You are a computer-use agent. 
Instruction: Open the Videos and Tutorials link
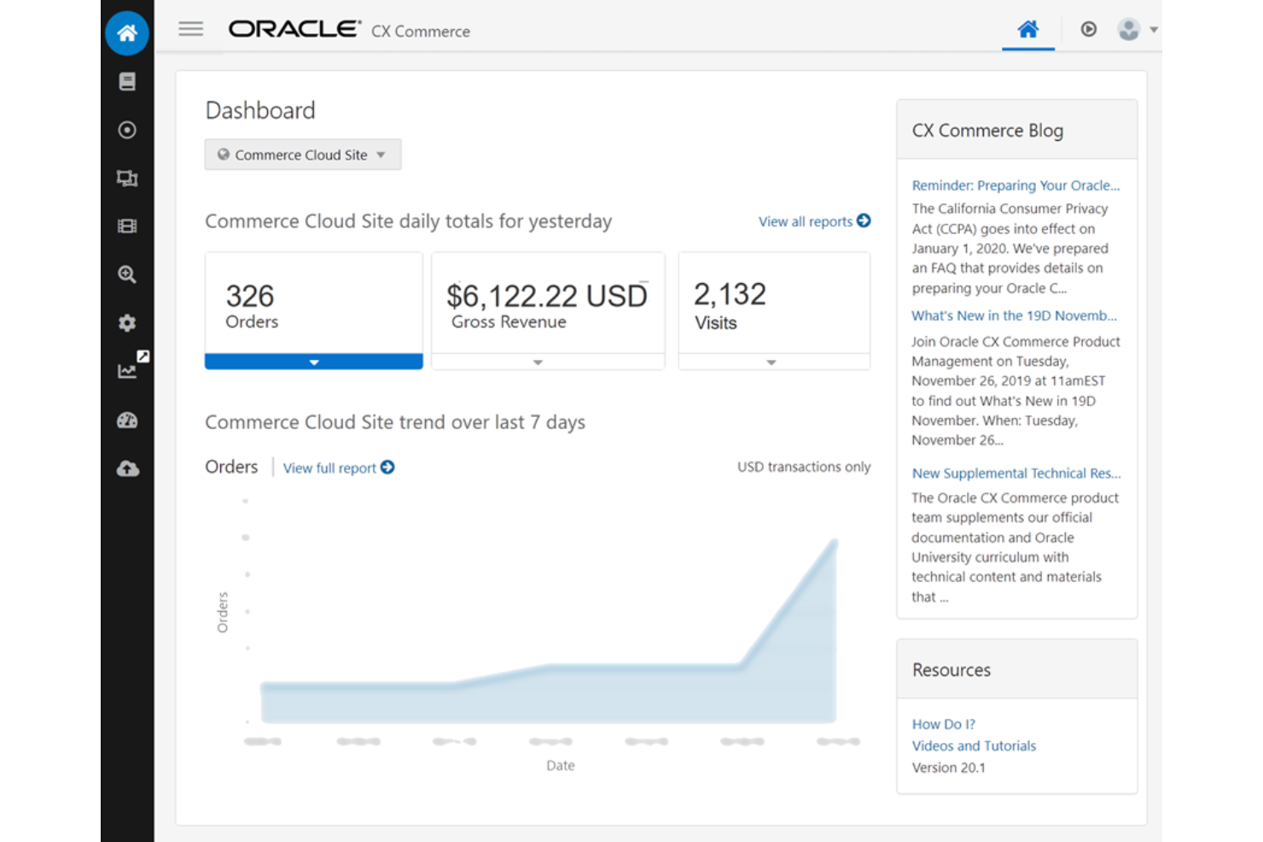pyautogui.click(x=974, y=746)
